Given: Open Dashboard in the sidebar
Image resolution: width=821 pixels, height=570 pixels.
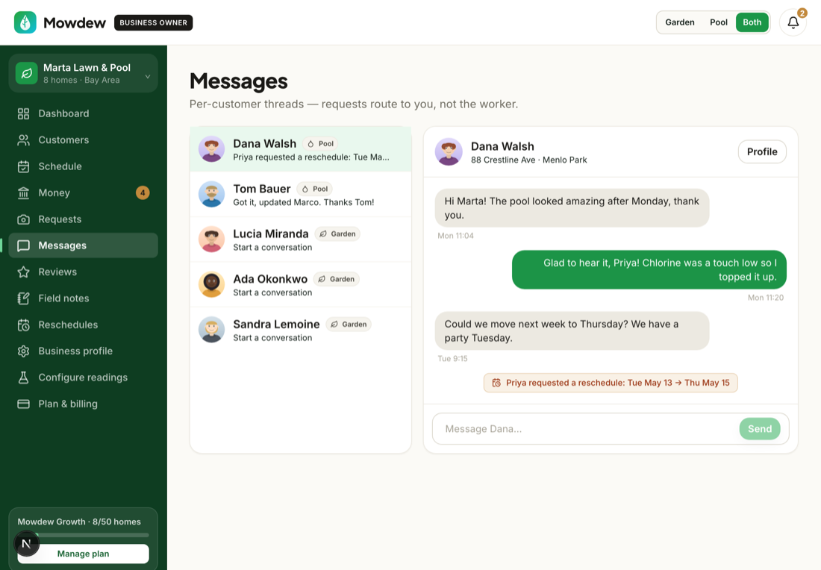Looking at the screenshot, I should click(84, 113).
